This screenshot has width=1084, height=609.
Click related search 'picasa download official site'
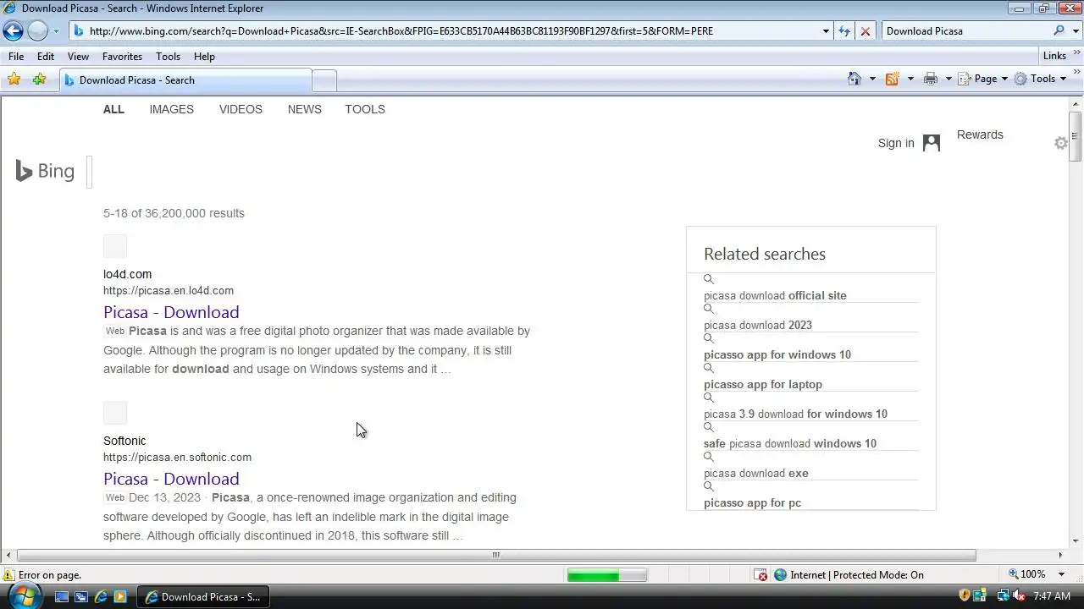(x=775, y=295)
